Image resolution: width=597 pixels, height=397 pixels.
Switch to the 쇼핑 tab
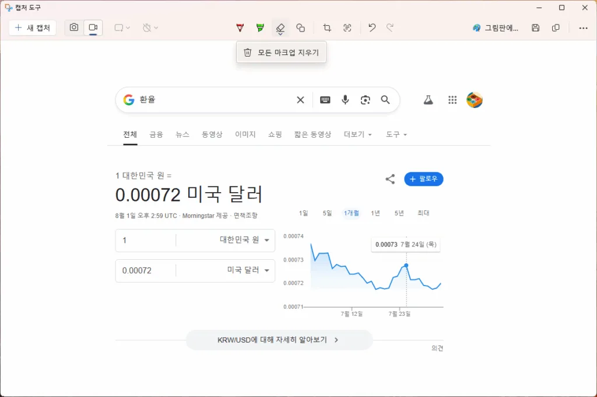click(x=275, y=134)
